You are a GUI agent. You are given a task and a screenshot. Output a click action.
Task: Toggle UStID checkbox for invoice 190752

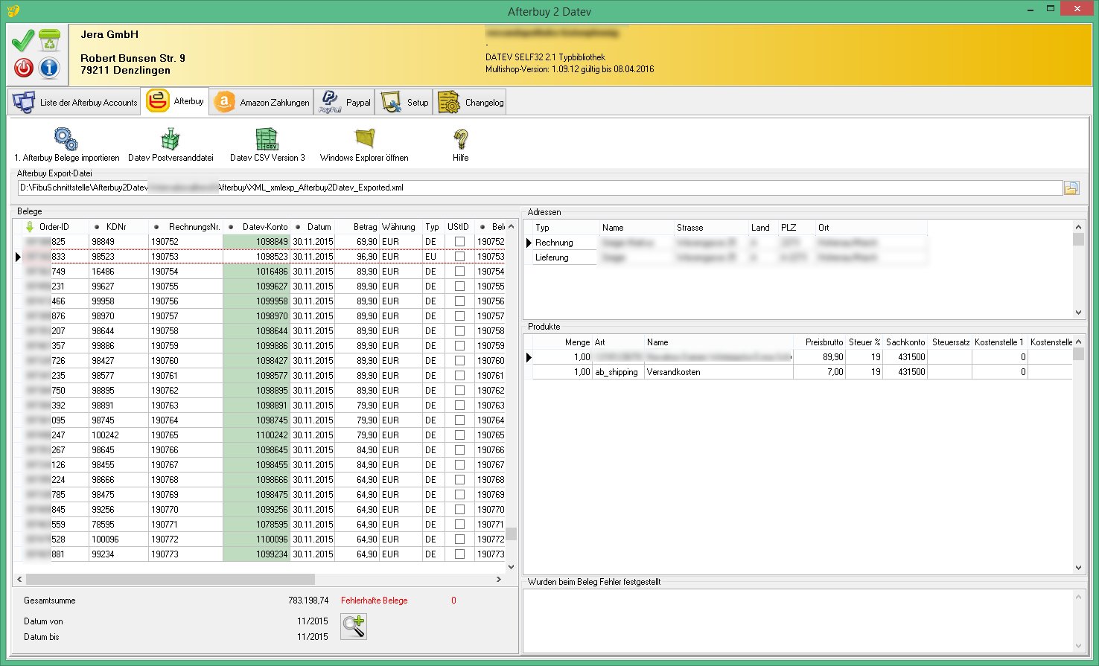point(459,242)
